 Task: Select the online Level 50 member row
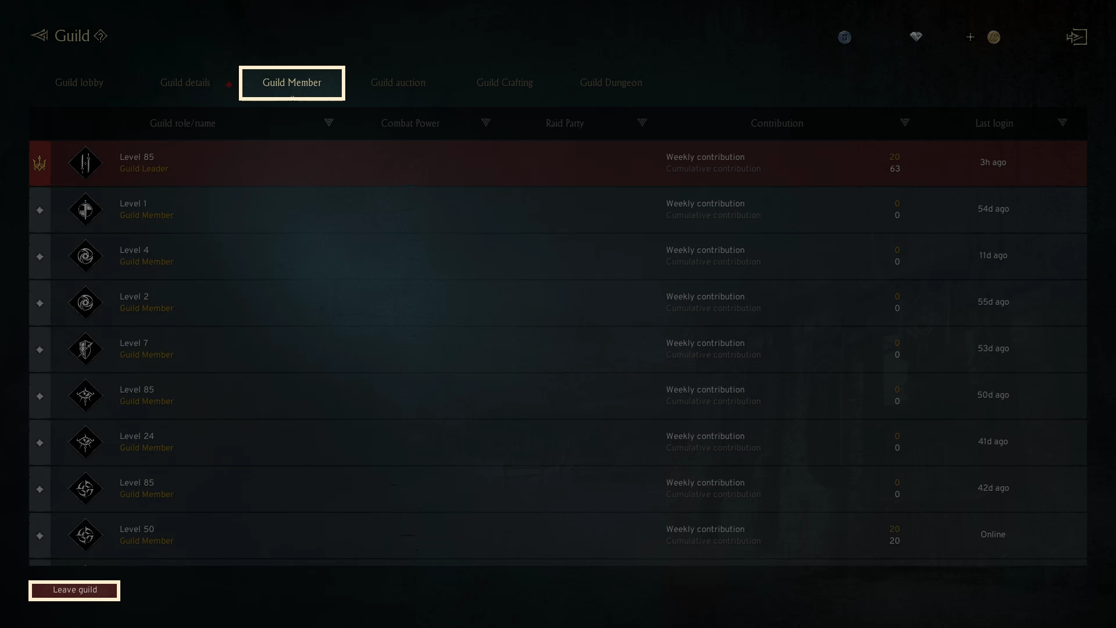click(558, 535)
